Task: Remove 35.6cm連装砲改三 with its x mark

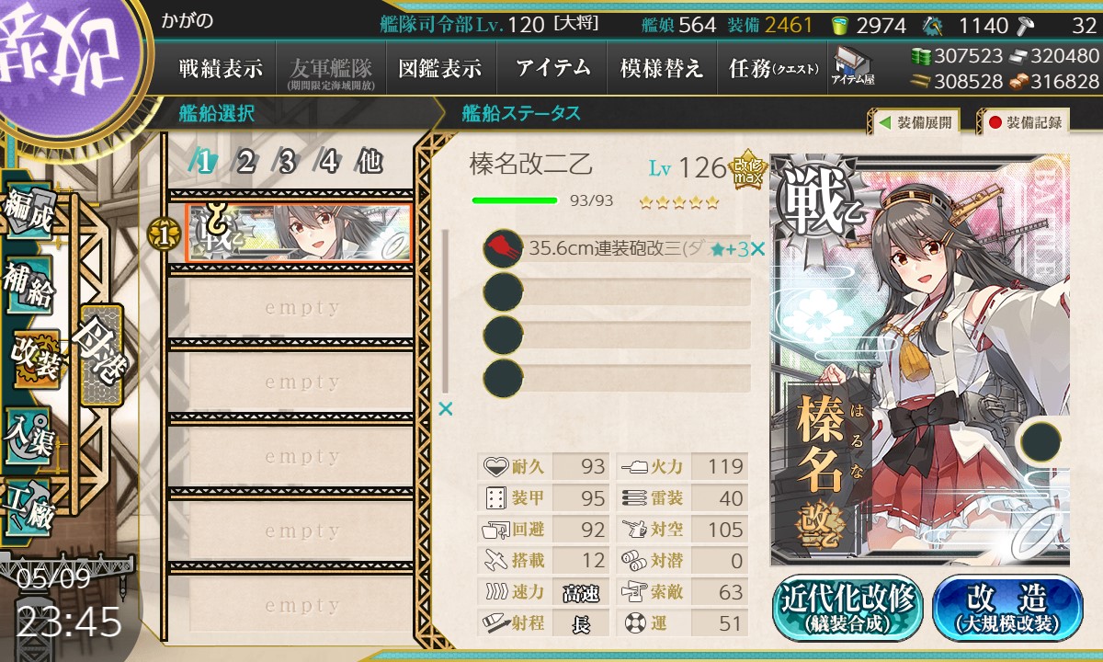Action: [x=757, y=249]
